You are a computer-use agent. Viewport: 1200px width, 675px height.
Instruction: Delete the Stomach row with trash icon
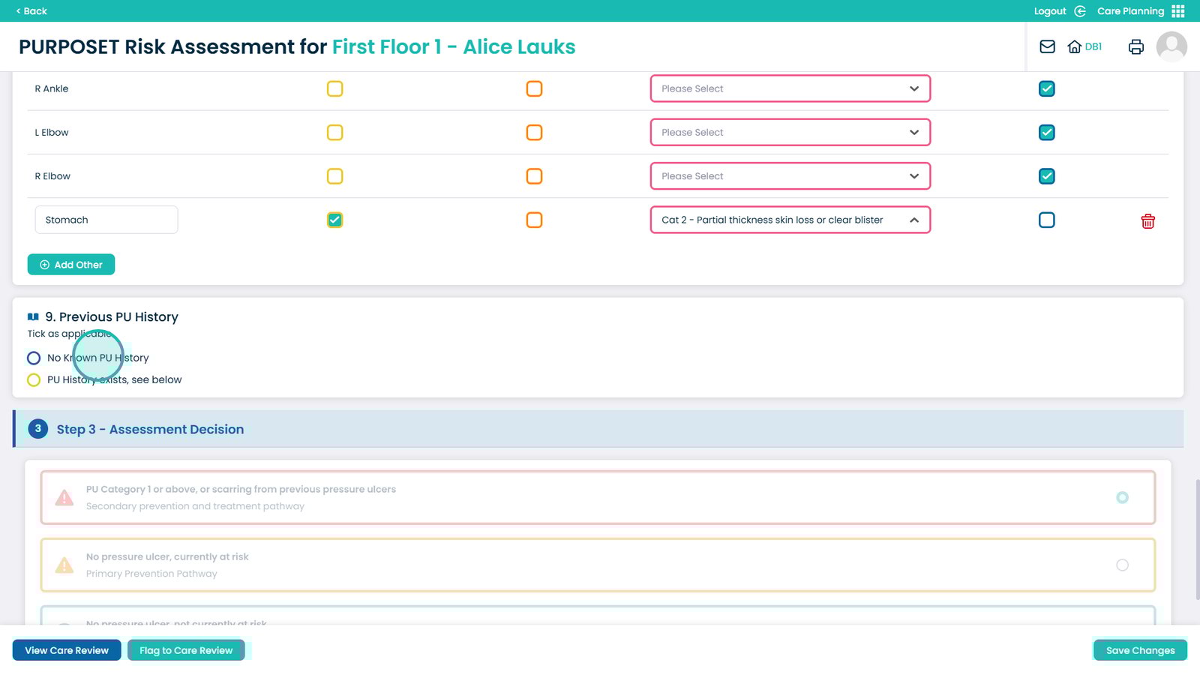pos(1147,221)
